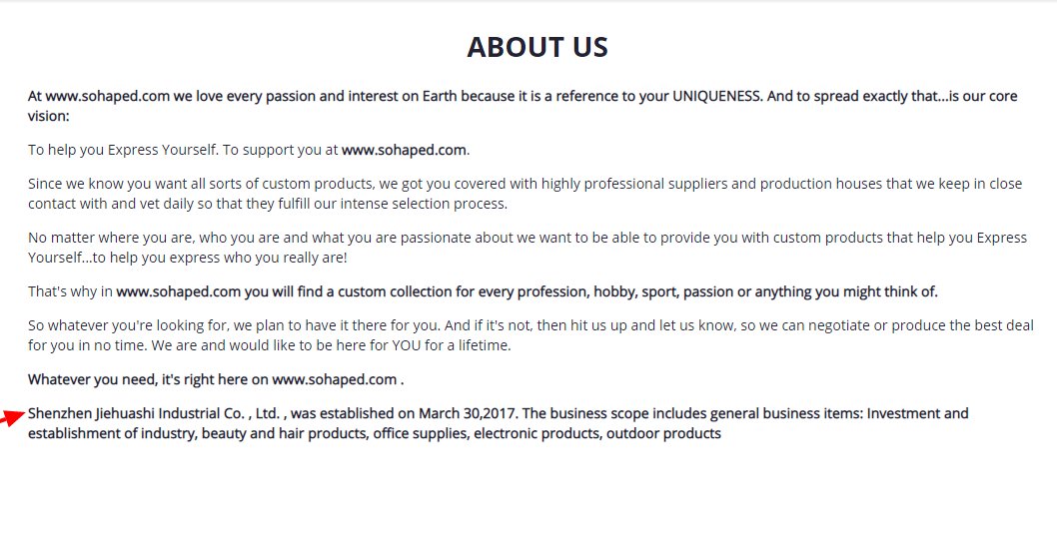Click the 'Whatever you need' bold sentence
The width and height of the screenshot is (1057, 550).
[x=216, y=379]
